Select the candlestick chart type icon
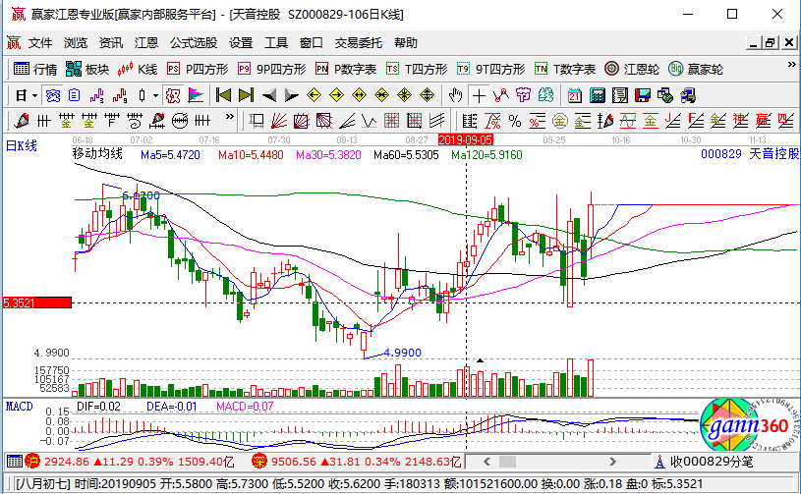801x494 pixels. tap(142, 95)
